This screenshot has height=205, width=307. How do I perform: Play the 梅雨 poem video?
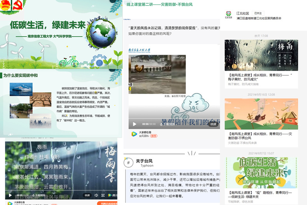pyautogui.click(x=9, y=195)
